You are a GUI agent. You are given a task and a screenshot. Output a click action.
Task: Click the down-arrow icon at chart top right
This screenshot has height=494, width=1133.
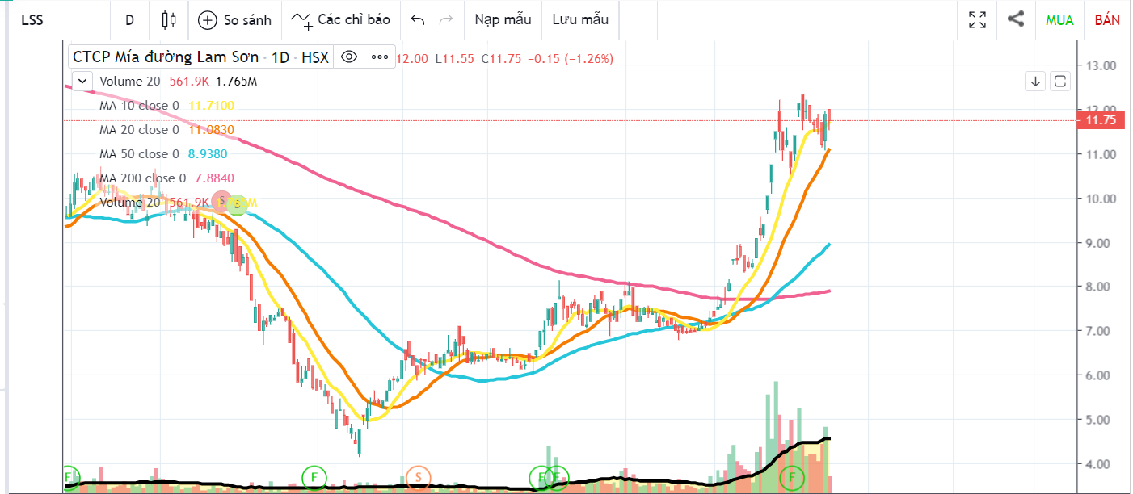[x=1035, y=81]
